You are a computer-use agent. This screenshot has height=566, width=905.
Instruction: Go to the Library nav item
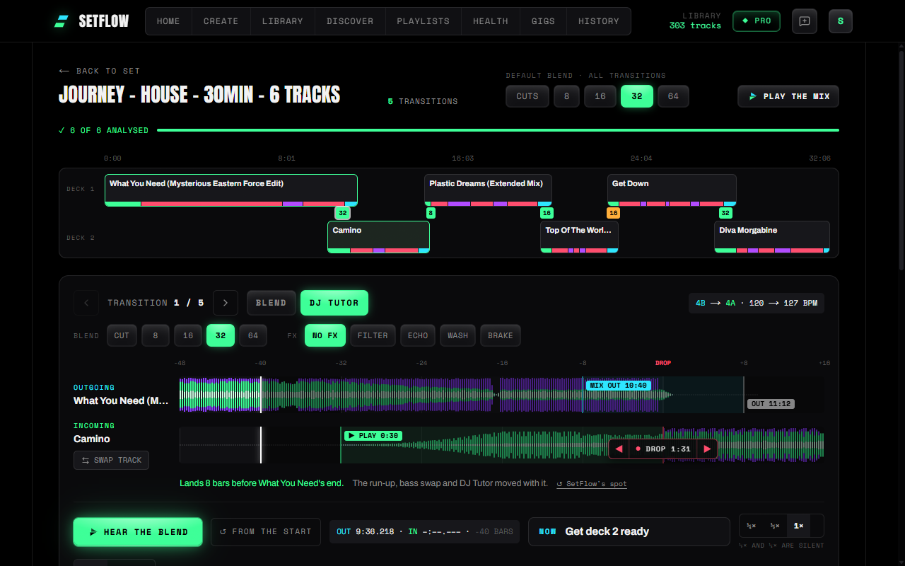pos(283,21)
